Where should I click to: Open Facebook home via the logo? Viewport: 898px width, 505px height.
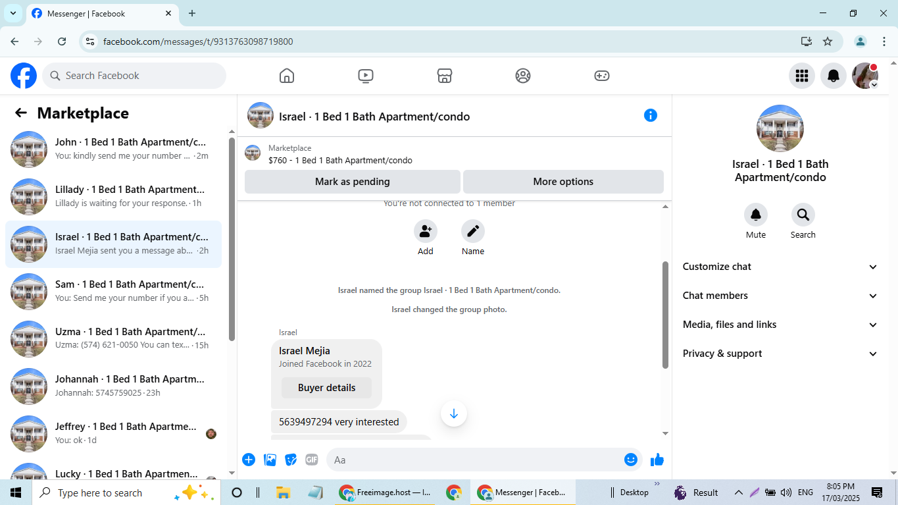(x=24, y=76)
